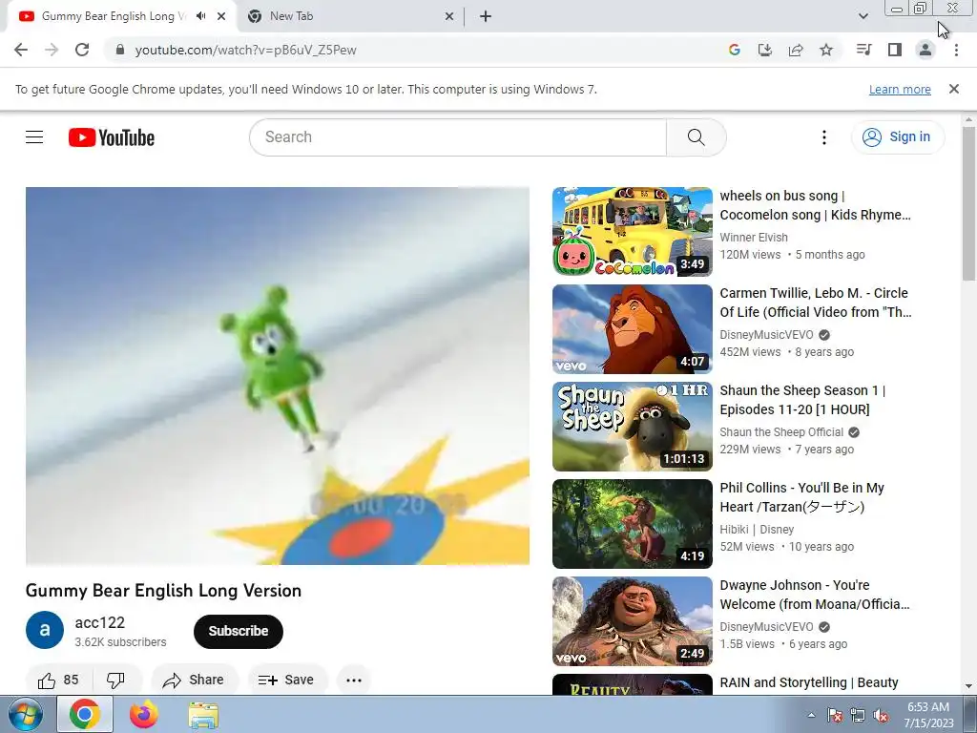Like the video with 85 likes

tap(59, 680)
